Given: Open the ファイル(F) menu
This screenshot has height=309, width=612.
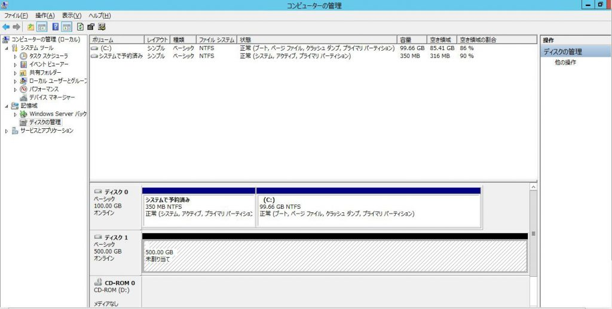Looking at the screenshot, I should (16, 16).
